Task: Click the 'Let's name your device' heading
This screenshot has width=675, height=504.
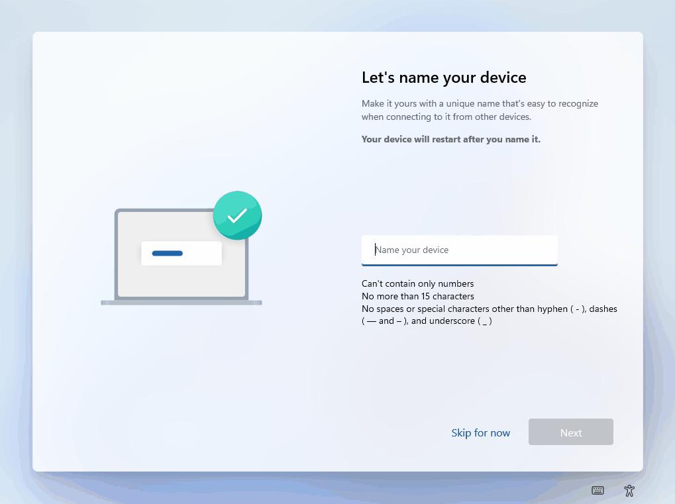Action: [x=444, y=77]
